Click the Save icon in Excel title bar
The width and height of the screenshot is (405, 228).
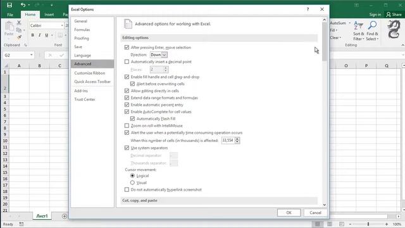[9, 5]
